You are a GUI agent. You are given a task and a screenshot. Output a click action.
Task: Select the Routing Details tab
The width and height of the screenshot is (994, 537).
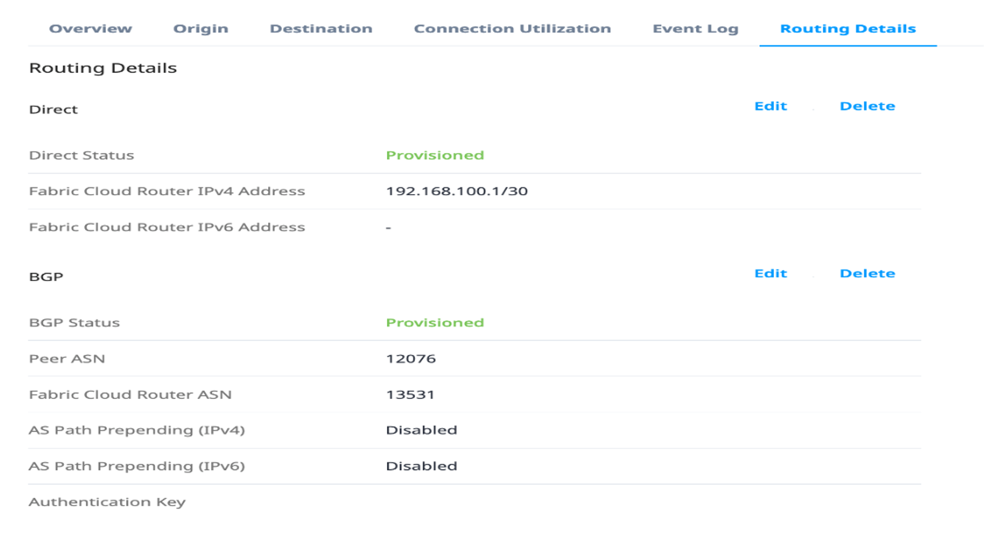coord(848,28)
